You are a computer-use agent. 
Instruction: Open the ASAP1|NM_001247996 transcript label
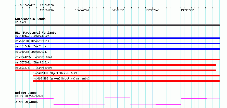coord(29,96)
